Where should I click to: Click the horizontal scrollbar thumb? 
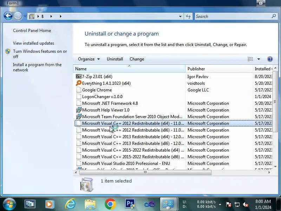tap(145, 172)
